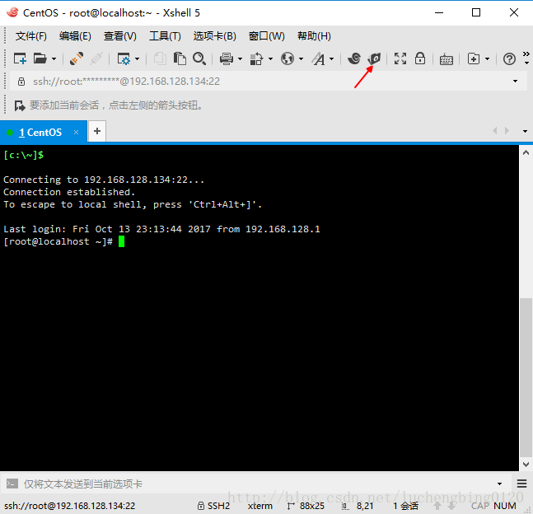Click the 1 会话 status entry
Viewport: 533px width, 514px height.
pos(406,506)
